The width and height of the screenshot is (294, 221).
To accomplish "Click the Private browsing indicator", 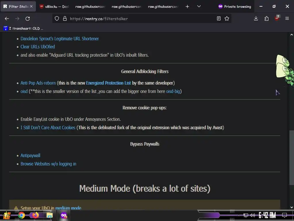I will pos(235,7).
